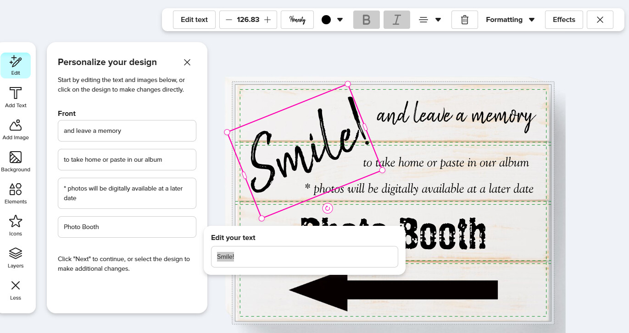Collapse sidebar with the Less button

tap(16, 290)
